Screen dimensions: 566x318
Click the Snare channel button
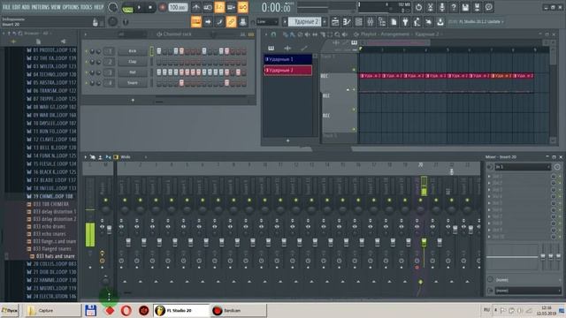(133, 83)
